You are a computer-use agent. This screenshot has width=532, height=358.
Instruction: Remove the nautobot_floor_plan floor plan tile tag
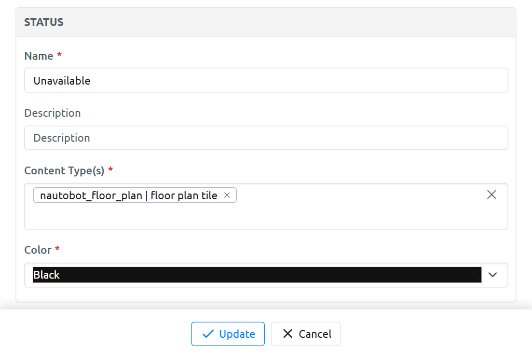point(227,196)
